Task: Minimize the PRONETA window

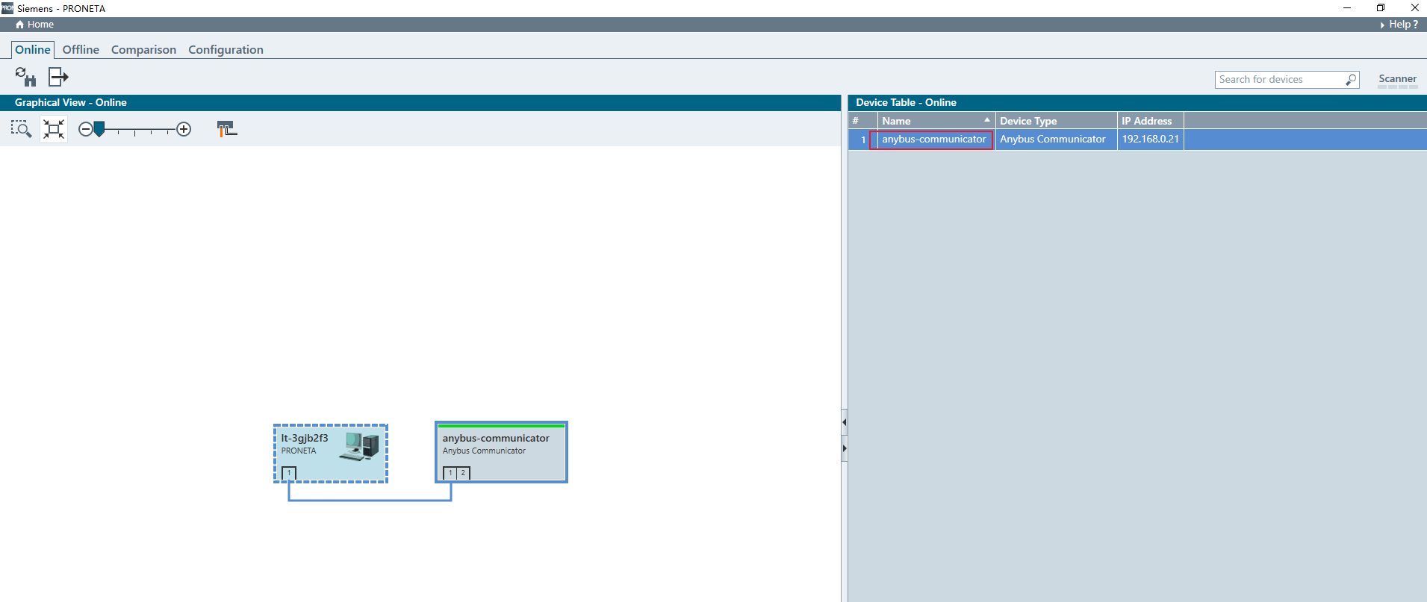Action: [x=1347, y=8]
